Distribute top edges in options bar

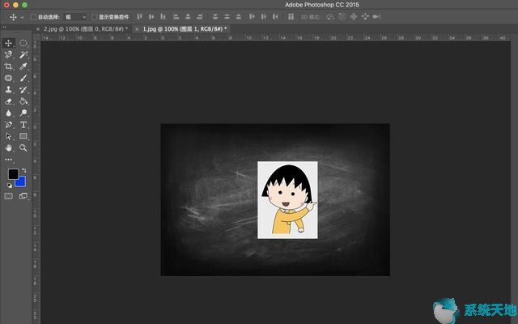click(215, 16)
